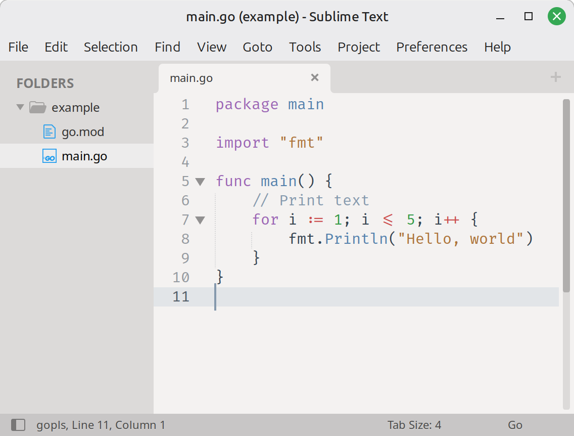574x436 pixels.
Task: Collapse the example folder tree arrow
Action: pos(20,107)
